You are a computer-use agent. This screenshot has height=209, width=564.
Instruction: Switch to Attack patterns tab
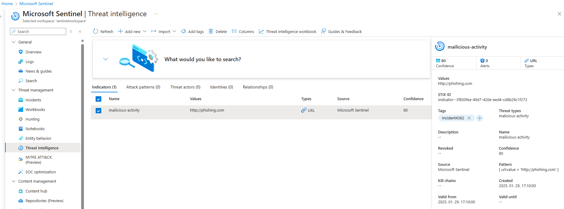click(x=143, y=87)
